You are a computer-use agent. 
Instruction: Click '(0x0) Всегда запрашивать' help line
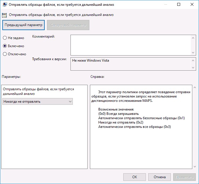[119, 114]
